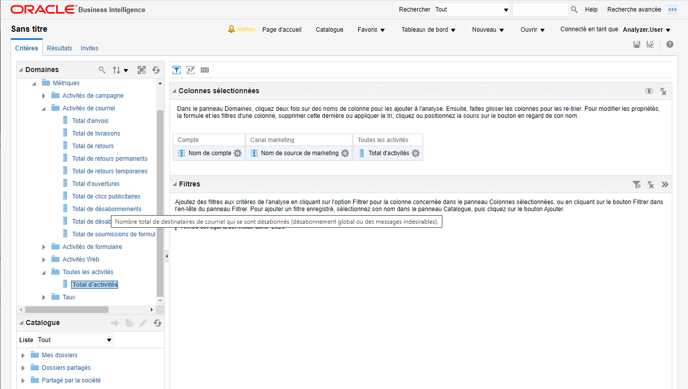Screen dimensions: 688x389
Task: Select Total de livraisons in the tree
Action: (96, 134)
